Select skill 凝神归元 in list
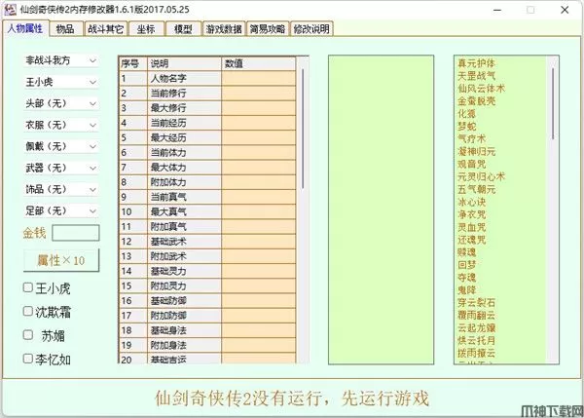 [x=476, y=152]
